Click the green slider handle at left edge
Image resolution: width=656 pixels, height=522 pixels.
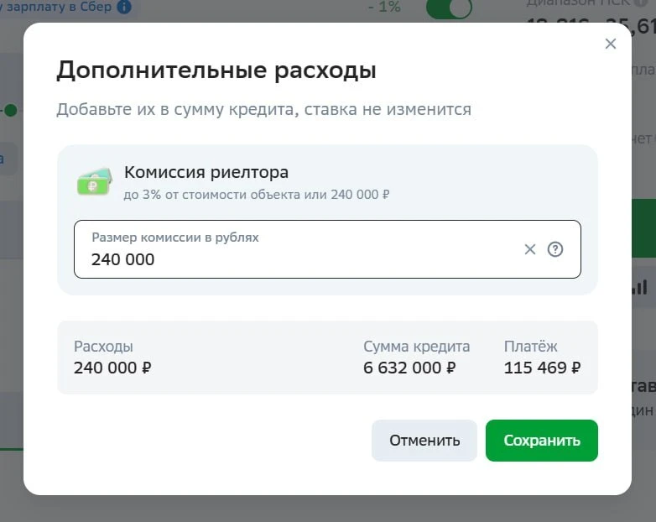[x=10, y=111]
